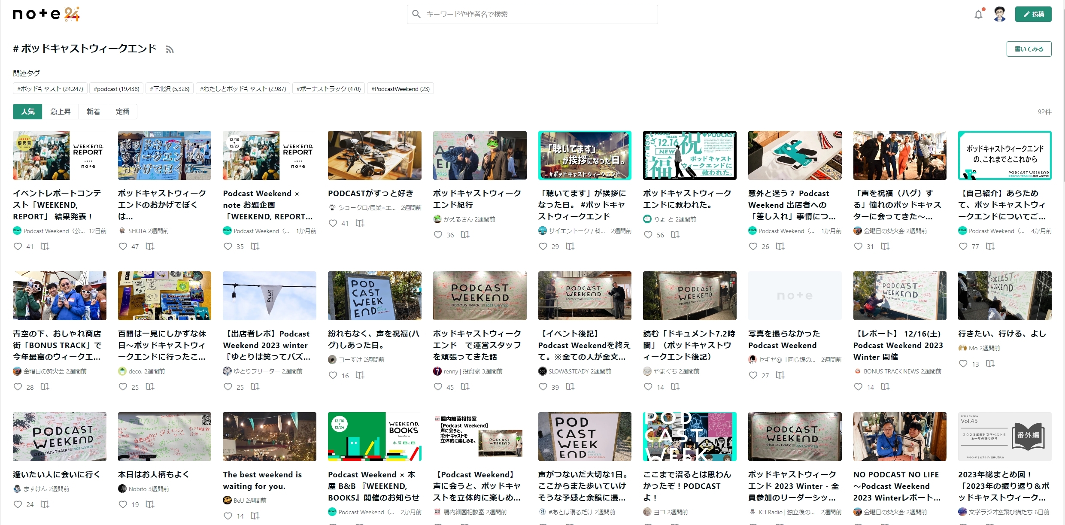The height and width of the screenshot is (525, 1065).
Task: Bookmark 'The best weekend is waiting' post
Action: pyautogui.click(x=255, y=516)
